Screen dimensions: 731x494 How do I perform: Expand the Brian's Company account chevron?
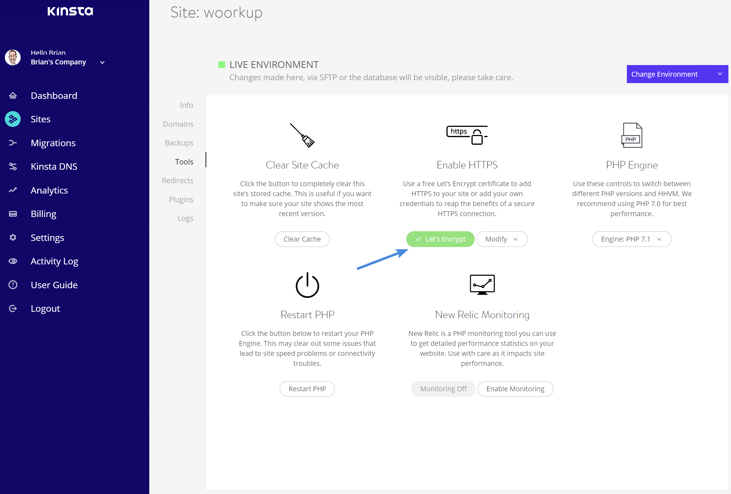tap(103, 62)
